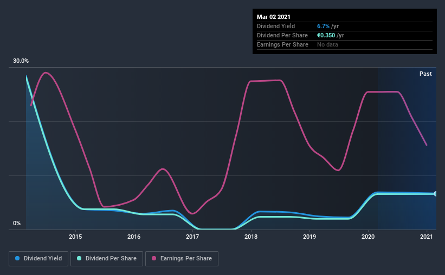Viewport: 445px width, 275px height.
Task: Click the 30.0% y-axis label
Action: (21, 61)
